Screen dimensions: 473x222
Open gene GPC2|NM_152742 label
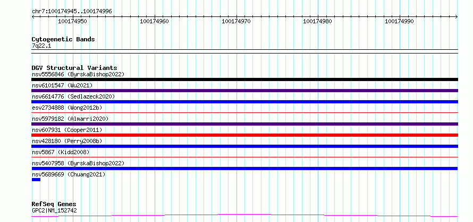pyautogui.click(x=54, y=210)
